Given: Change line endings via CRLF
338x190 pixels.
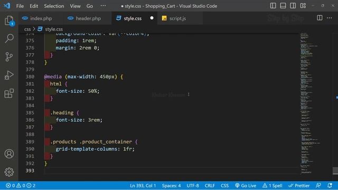Looking at the screenshot, I should (210, 185).
